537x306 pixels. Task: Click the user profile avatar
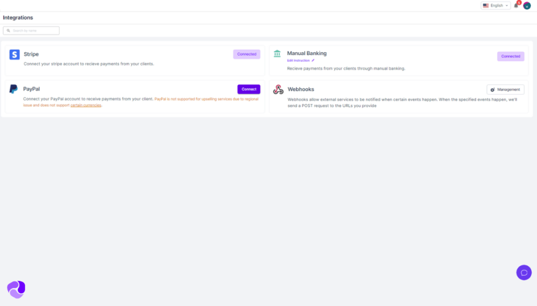click(x=527, y=6)
